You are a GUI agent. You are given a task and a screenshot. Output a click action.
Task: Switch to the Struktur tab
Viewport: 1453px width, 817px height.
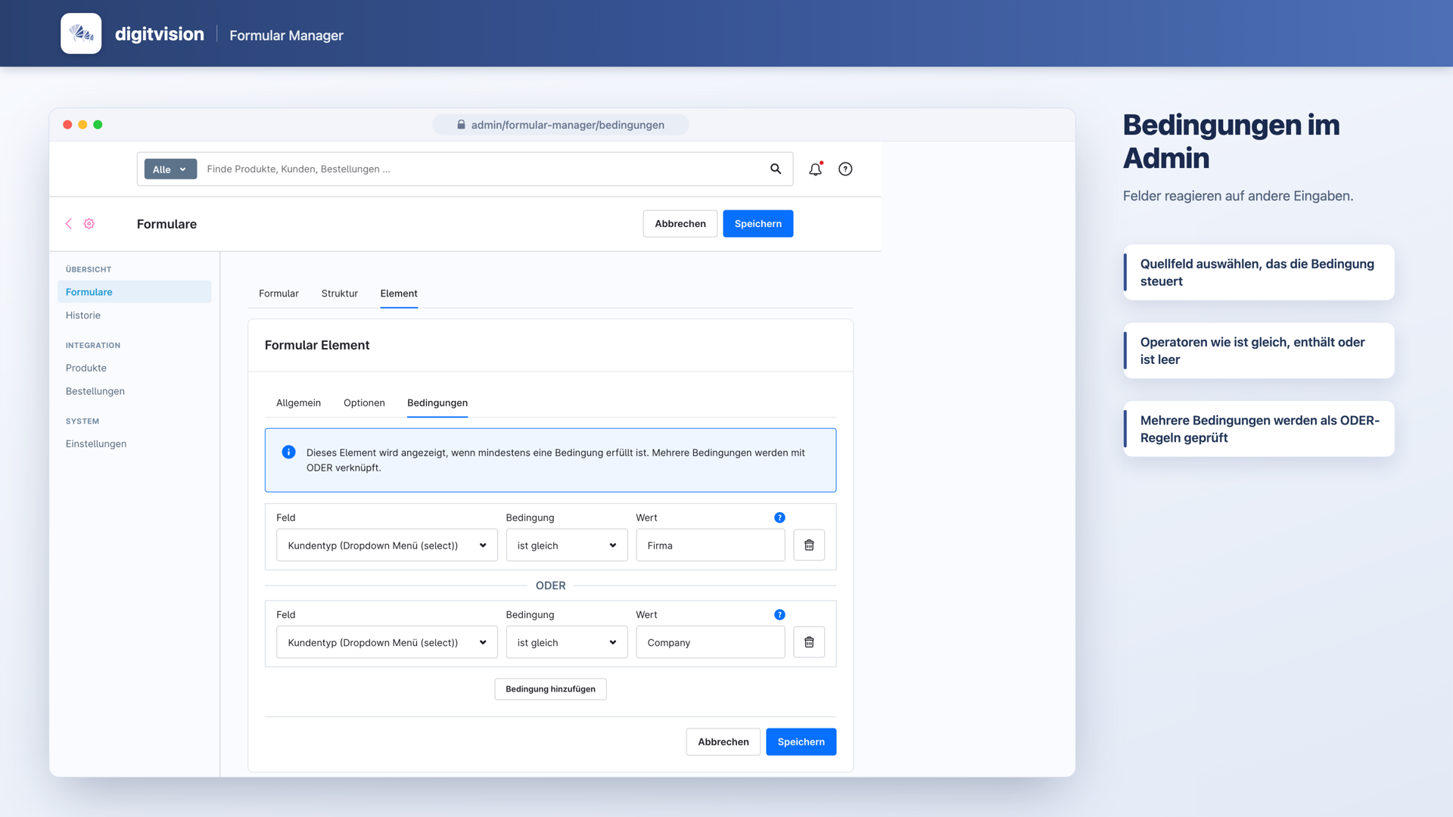pyautogui.click(x=339, y=294)
